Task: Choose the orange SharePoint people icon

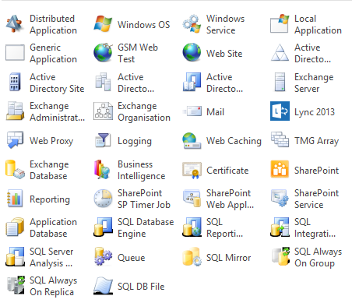Action: tap(280, 170)
